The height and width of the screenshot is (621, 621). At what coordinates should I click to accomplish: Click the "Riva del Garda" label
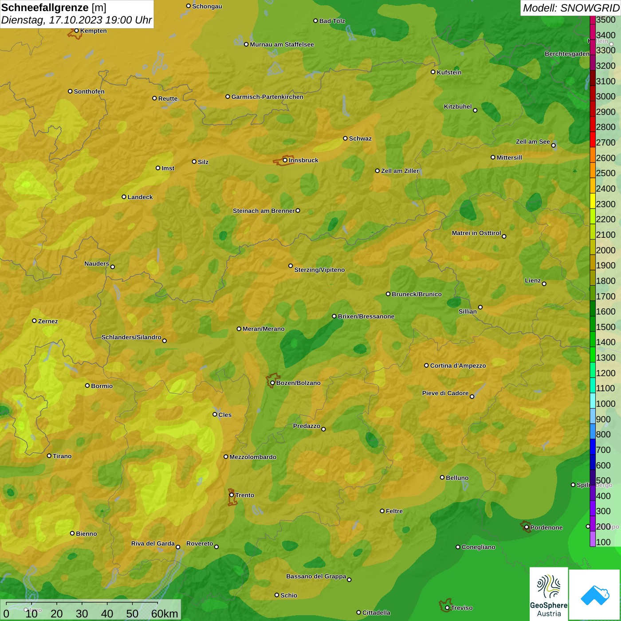153,543
